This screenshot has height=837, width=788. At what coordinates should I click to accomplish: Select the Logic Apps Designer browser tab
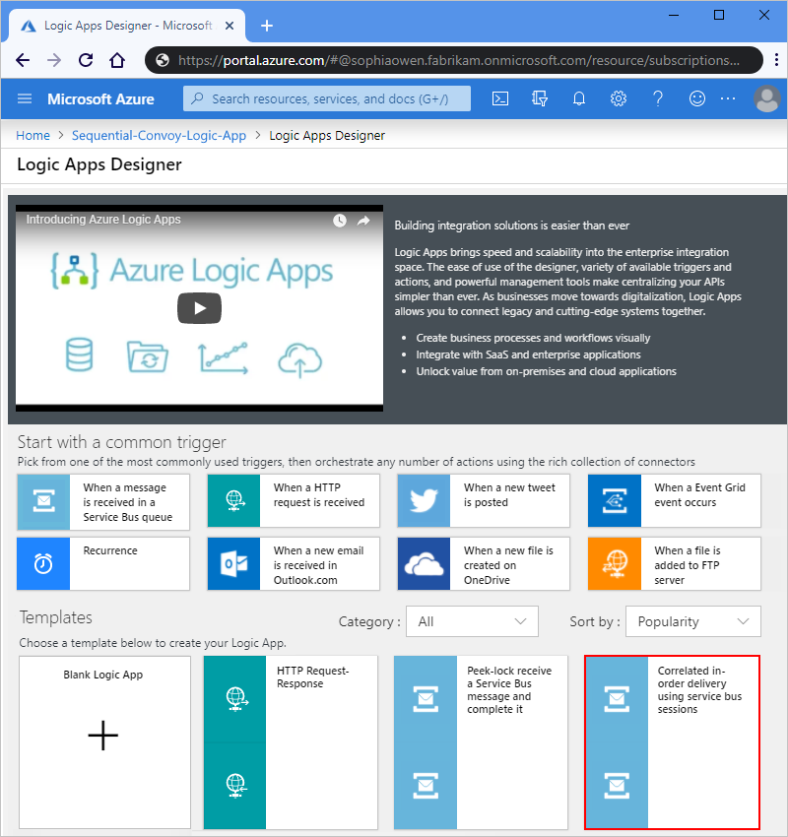(x=126, y=26)
